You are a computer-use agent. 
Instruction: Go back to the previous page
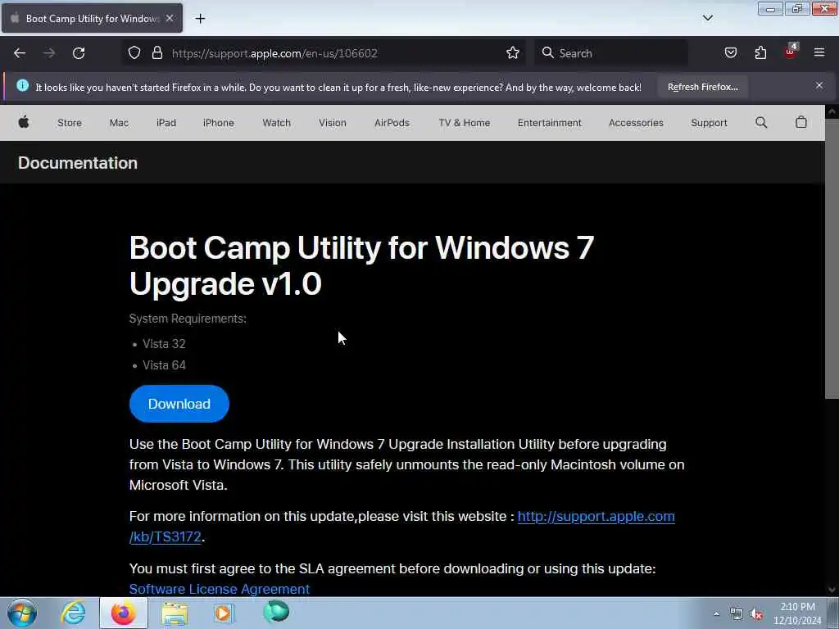pos(20,53)
